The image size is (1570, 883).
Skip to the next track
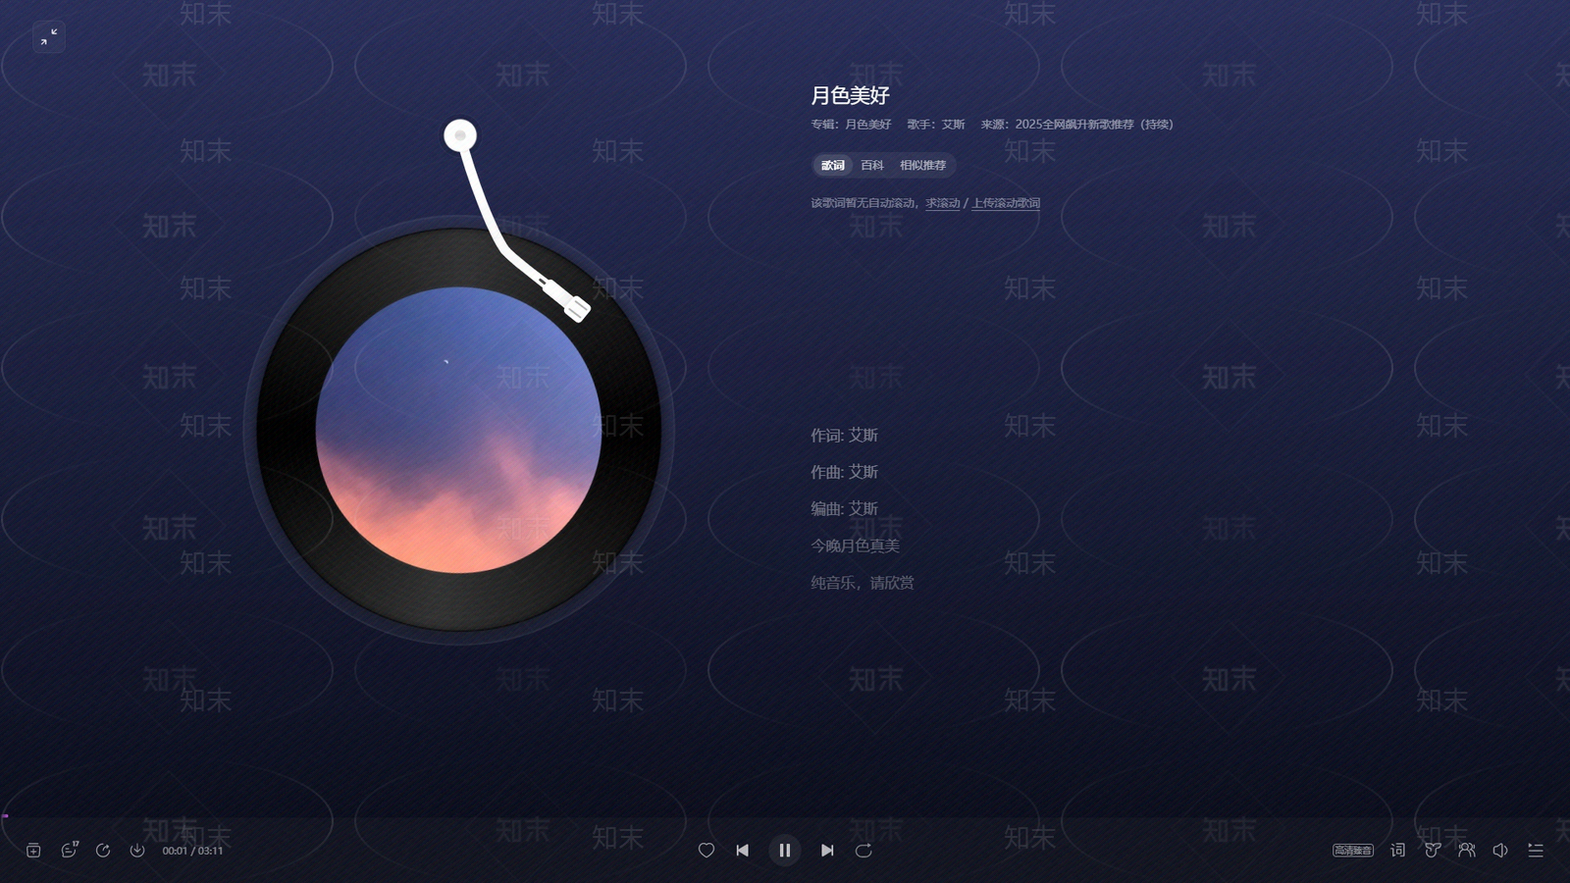[827, 851]
